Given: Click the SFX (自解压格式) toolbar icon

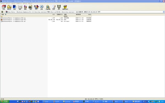Looking at the screenshot, I should pos(65,7).
